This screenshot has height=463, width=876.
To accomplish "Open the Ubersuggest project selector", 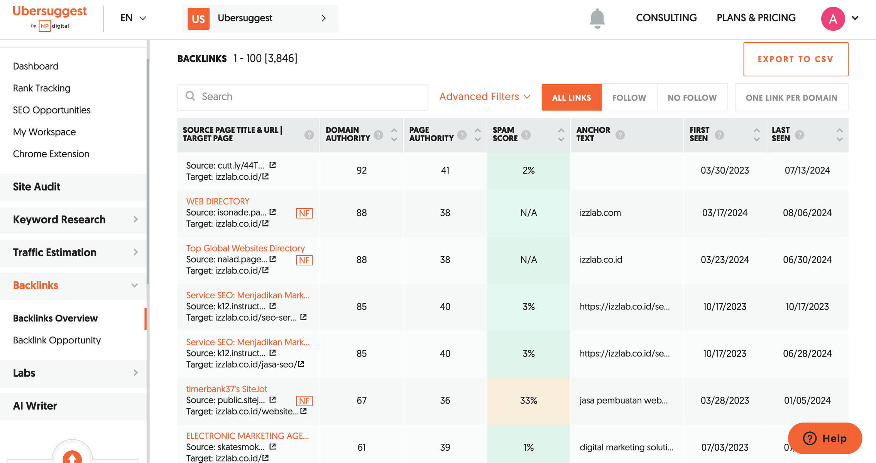I will [x=260, y=18].
